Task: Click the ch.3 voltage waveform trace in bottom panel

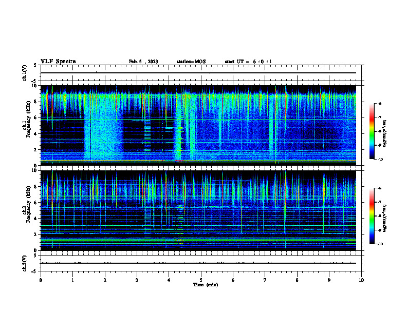Action: point(198,263)
